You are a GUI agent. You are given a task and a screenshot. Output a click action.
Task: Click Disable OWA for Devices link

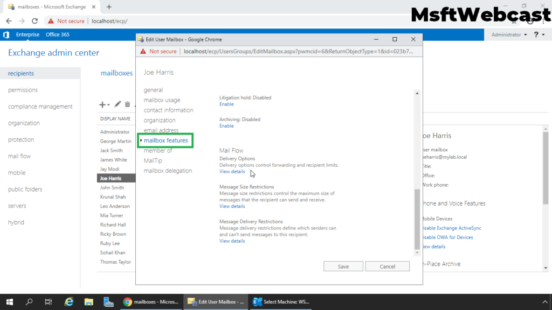(x=447, y=237)
